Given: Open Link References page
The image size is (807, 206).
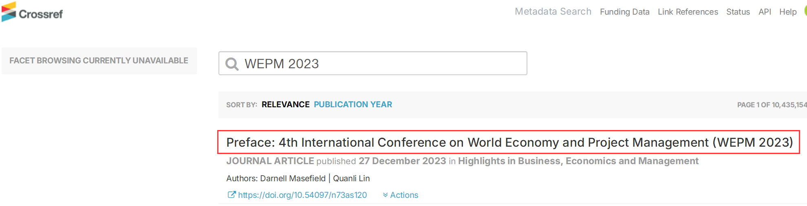Looking at the screenshot, I should point(688,12).
